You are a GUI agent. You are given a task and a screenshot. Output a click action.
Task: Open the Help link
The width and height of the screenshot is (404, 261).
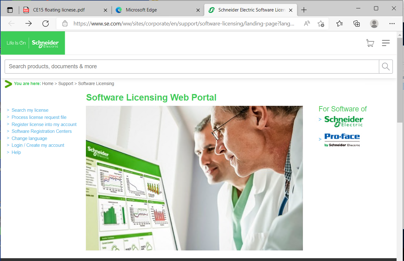coord(16,152)
